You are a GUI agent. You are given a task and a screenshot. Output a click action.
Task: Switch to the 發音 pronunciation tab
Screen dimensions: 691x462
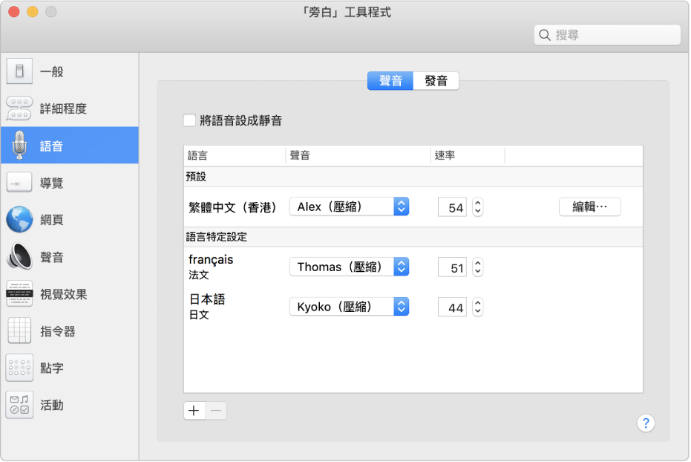(436, 82)
